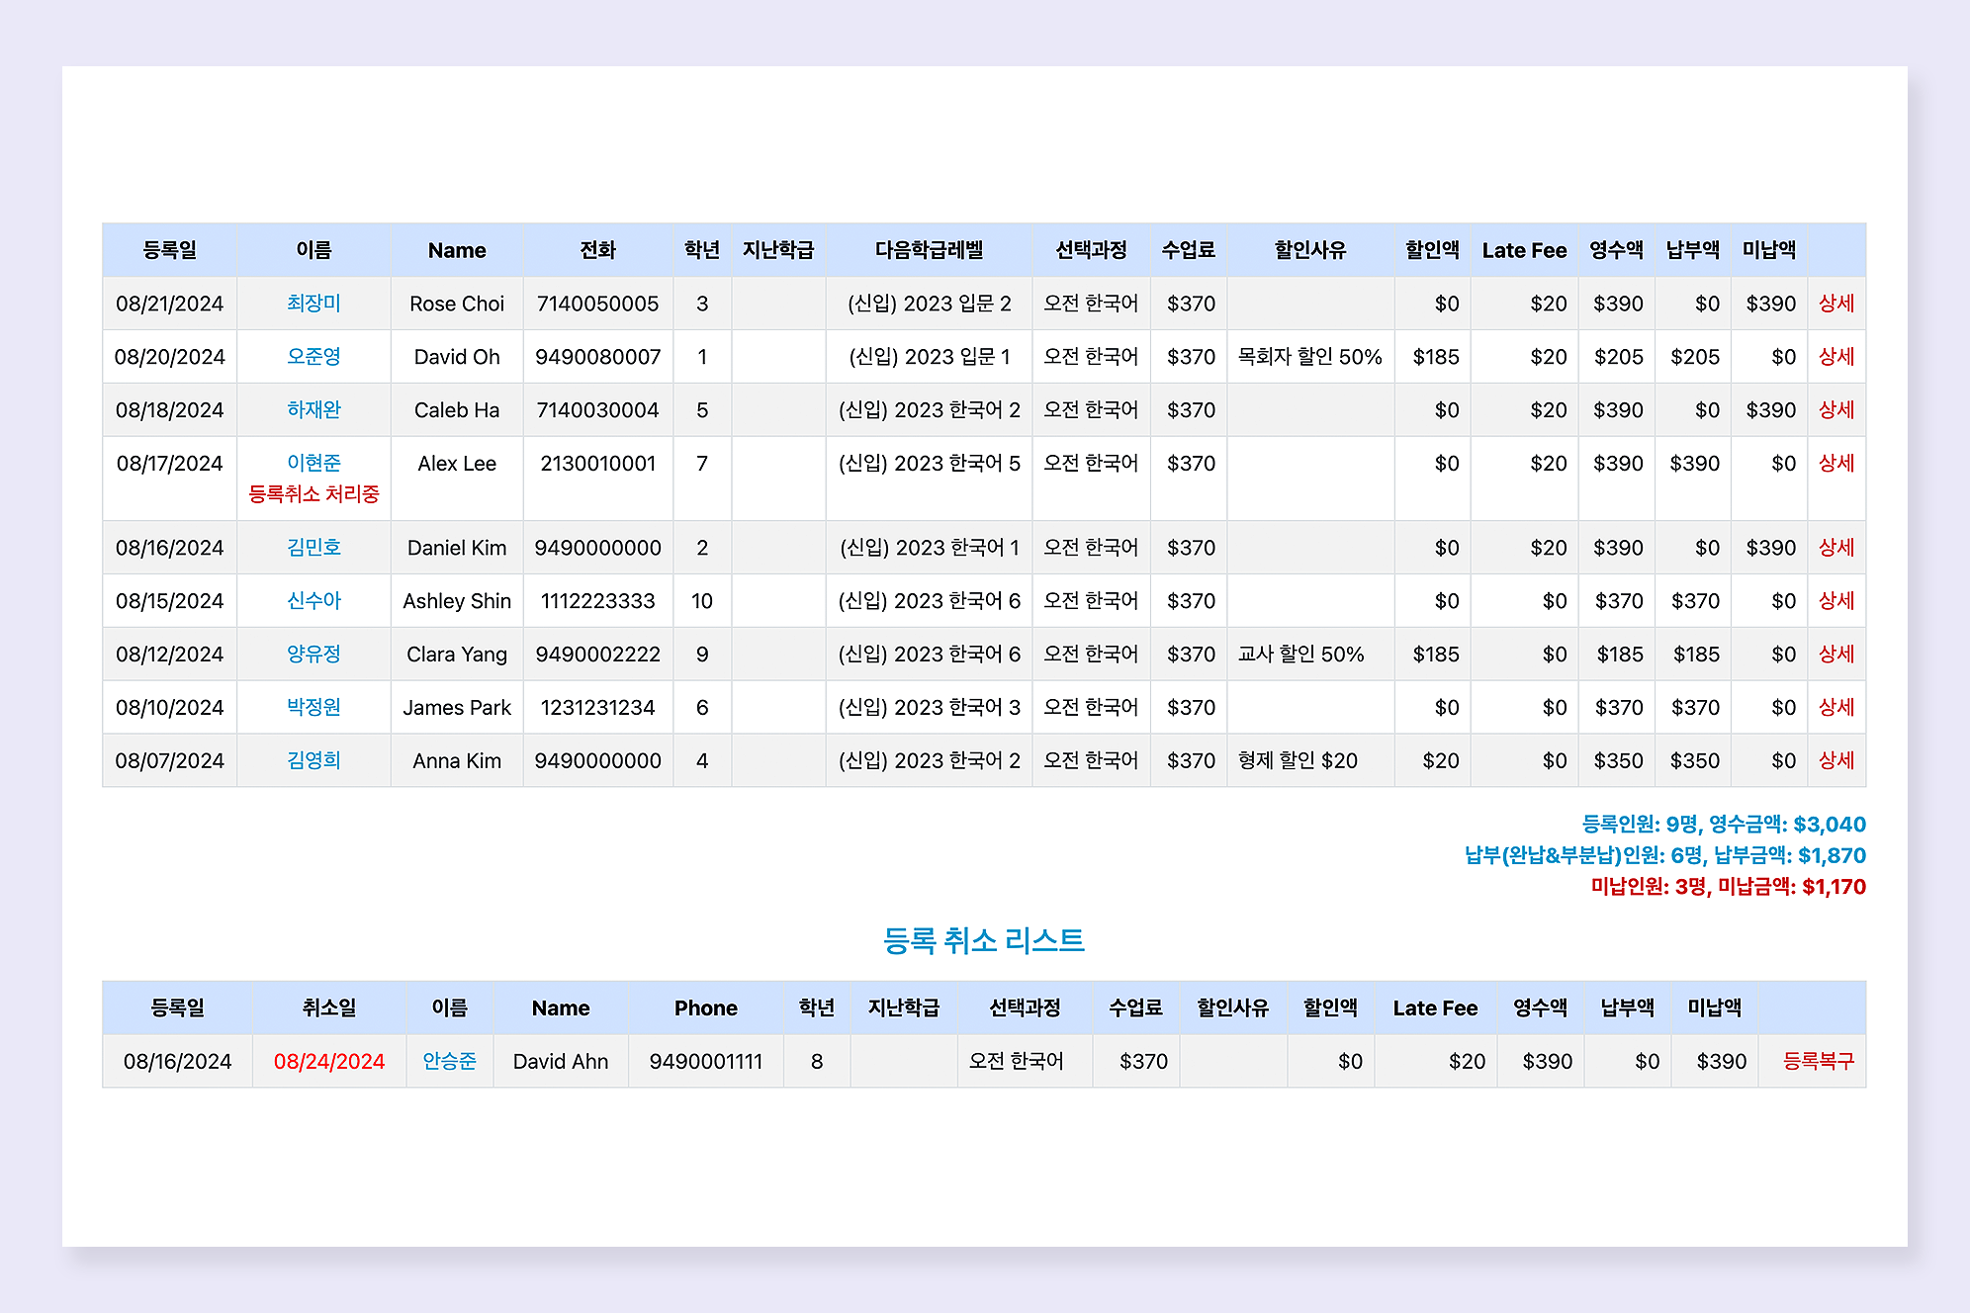This screenshot has height=1313, width=1970.
Task: Open 김영희 name link
Action: tap(313, 760)
